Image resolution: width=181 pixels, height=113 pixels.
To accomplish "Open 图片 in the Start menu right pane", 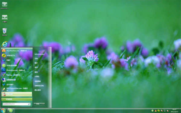I will point(36,63).
